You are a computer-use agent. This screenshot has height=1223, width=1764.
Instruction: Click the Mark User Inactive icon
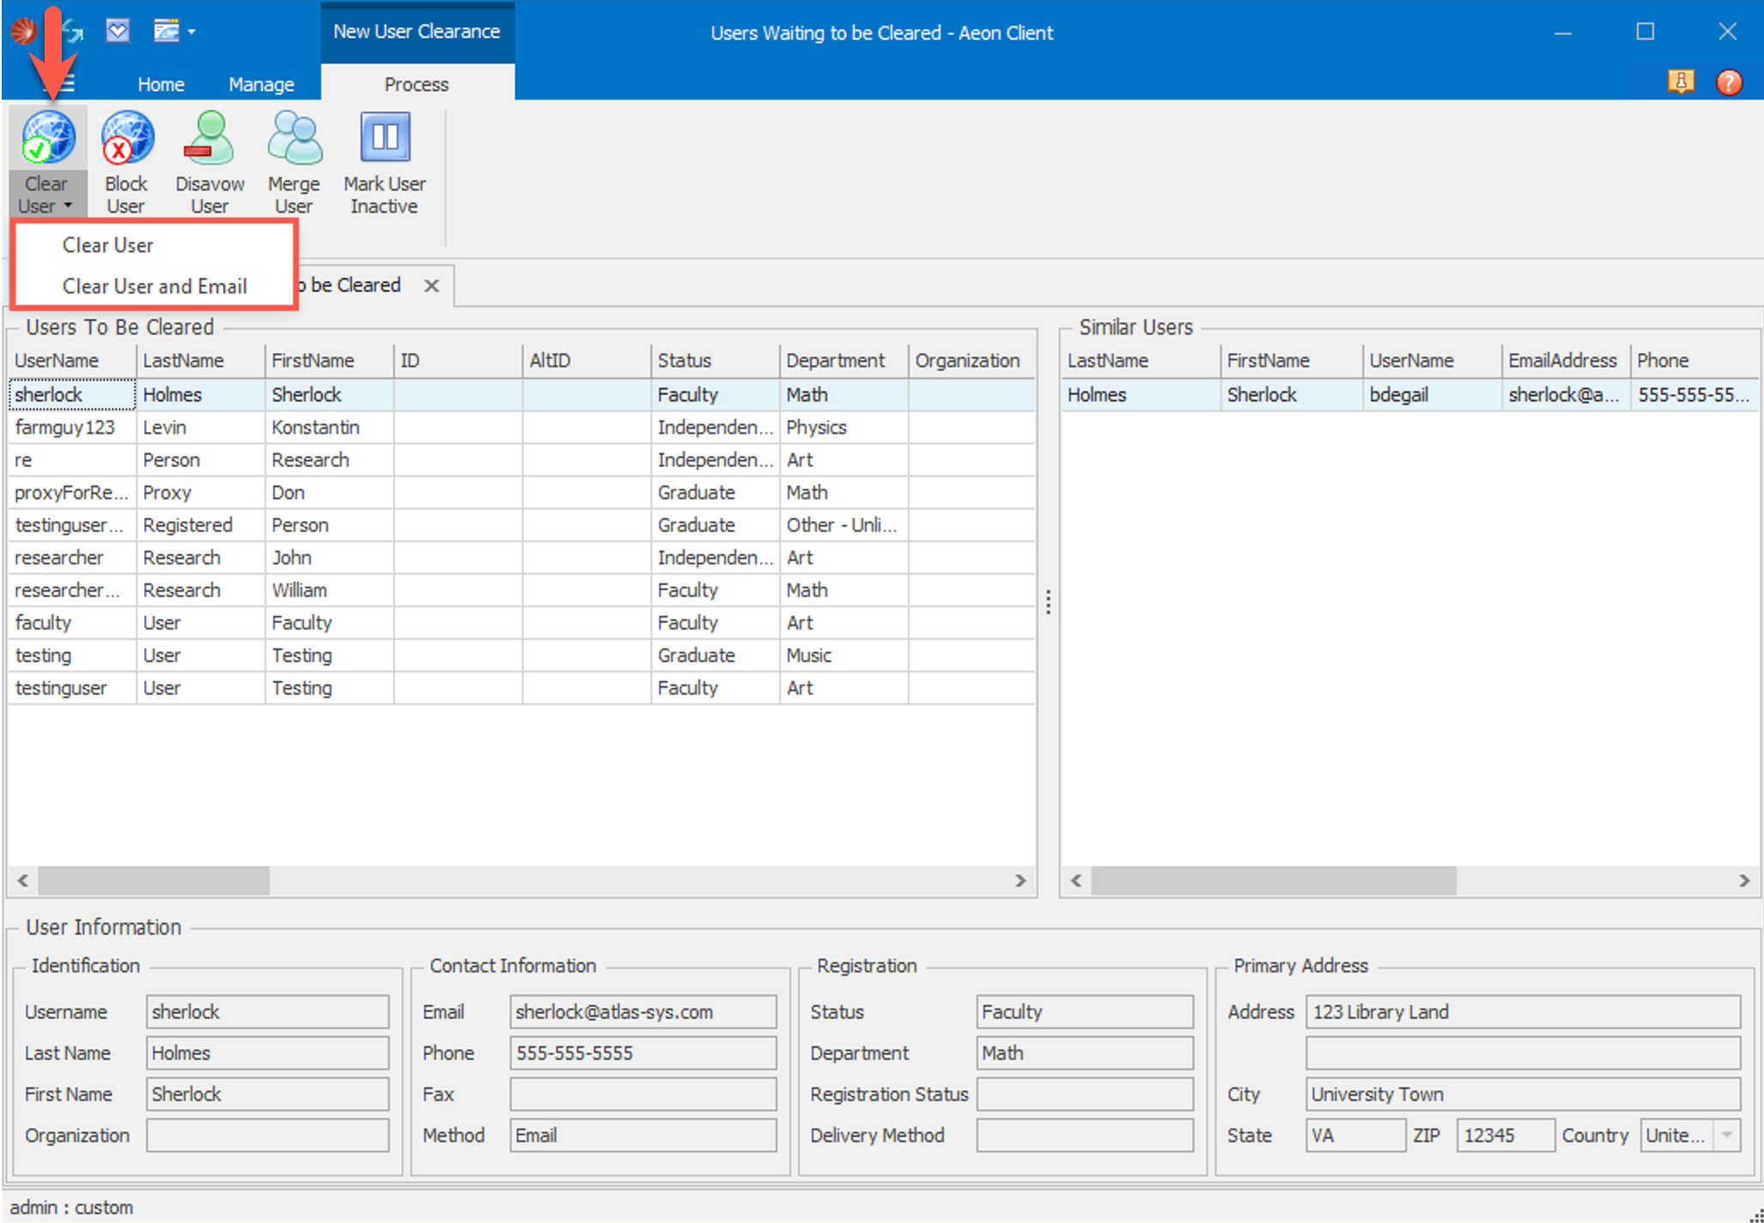(384, 137)
